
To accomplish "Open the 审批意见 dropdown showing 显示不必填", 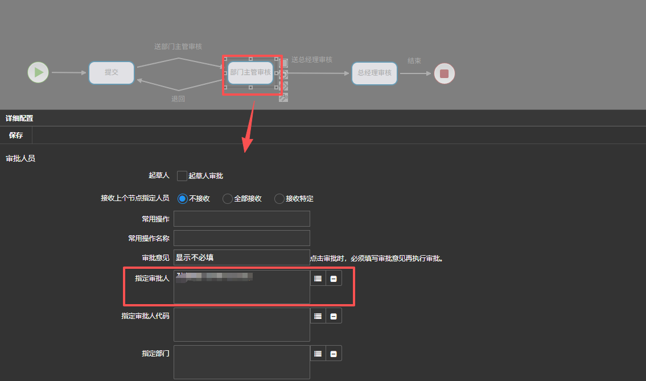I will (x=241, y=257).
